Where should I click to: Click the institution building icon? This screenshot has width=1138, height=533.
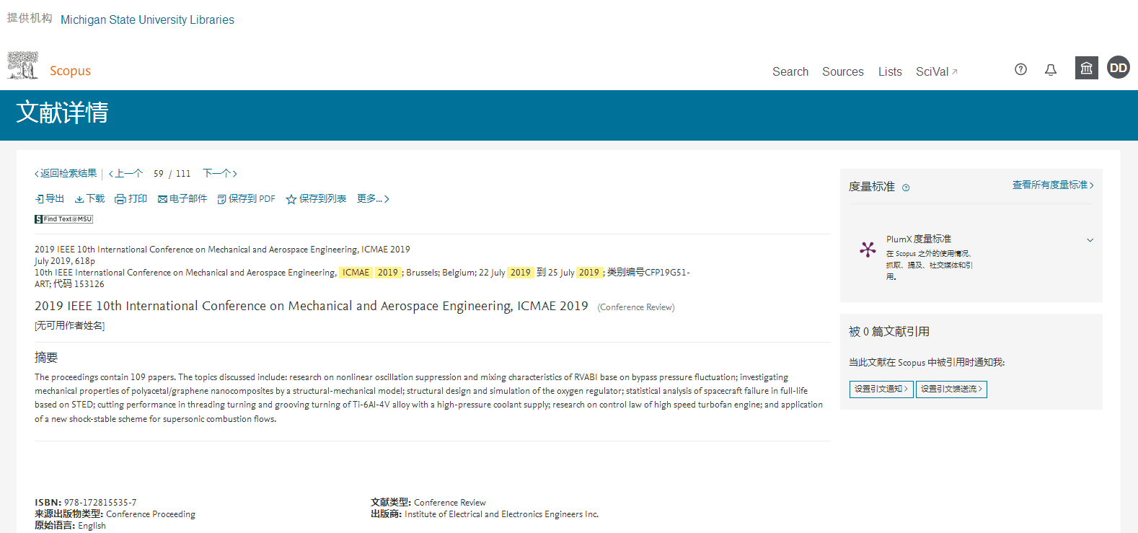(x=1086, y=68)
